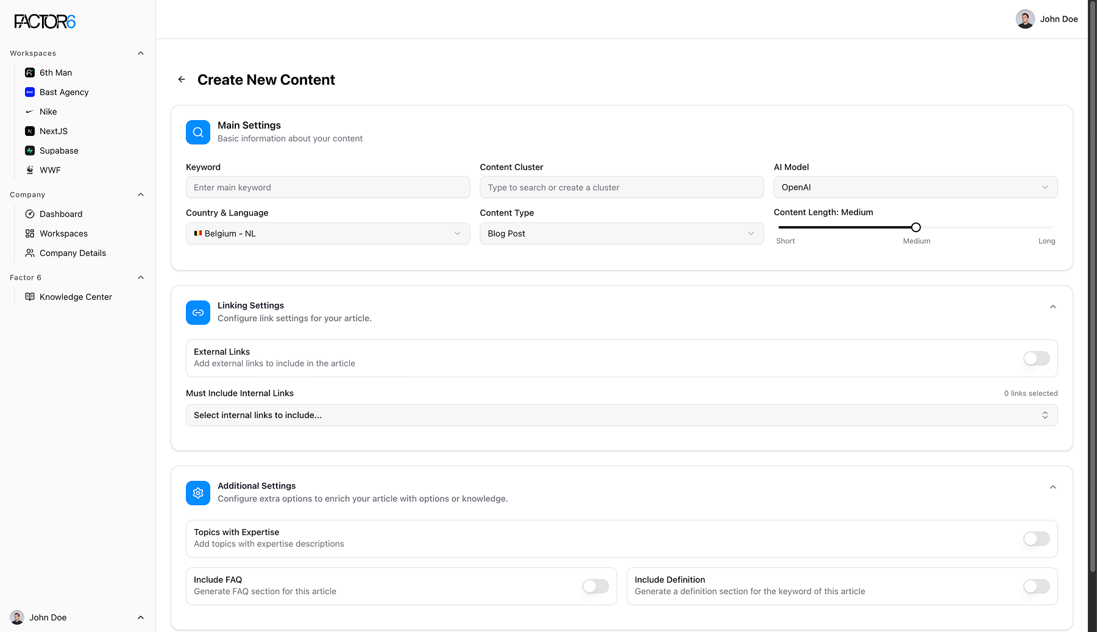This screenshot has width=1097, height=632.
Task: Click John Doe avatar in top bar
Action: pos(1025,19)
